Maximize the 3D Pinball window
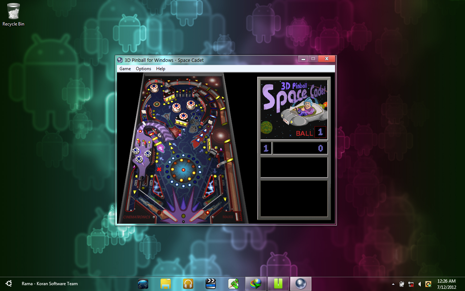The height and width of the screenshot is (291, 465). pos(313,59)
